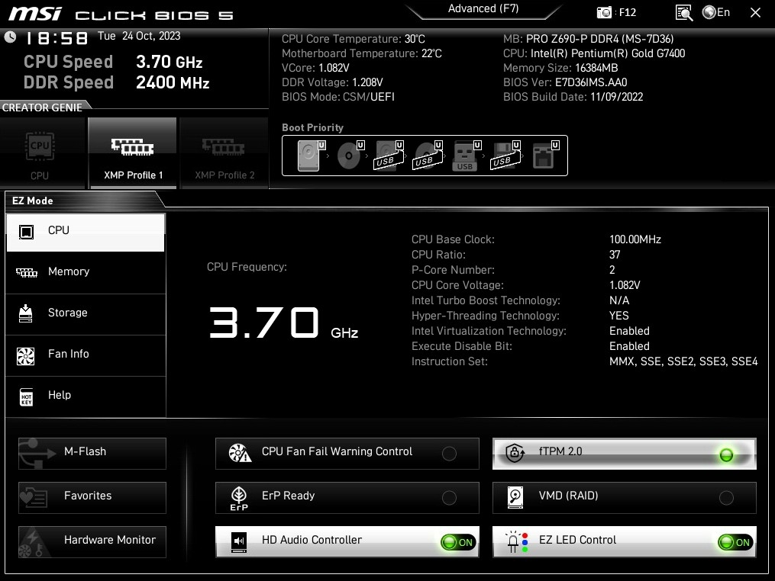Select the USB CD-ROM boot device icon
This screenshot has width=775, height=581.
(x=427, y=156)
